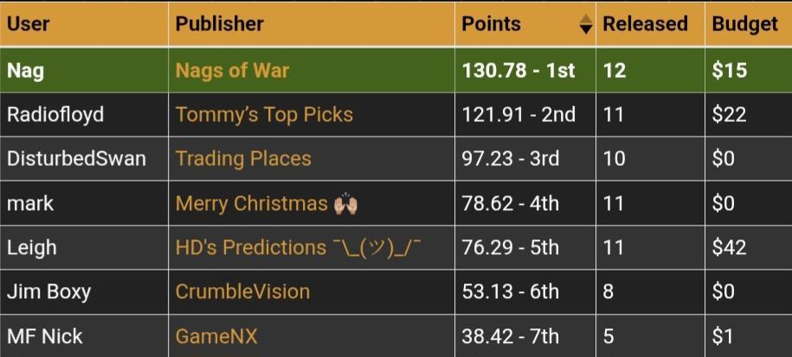792x357 pixels.
Task: Select the Nag user row
Action: click(25, 70)
